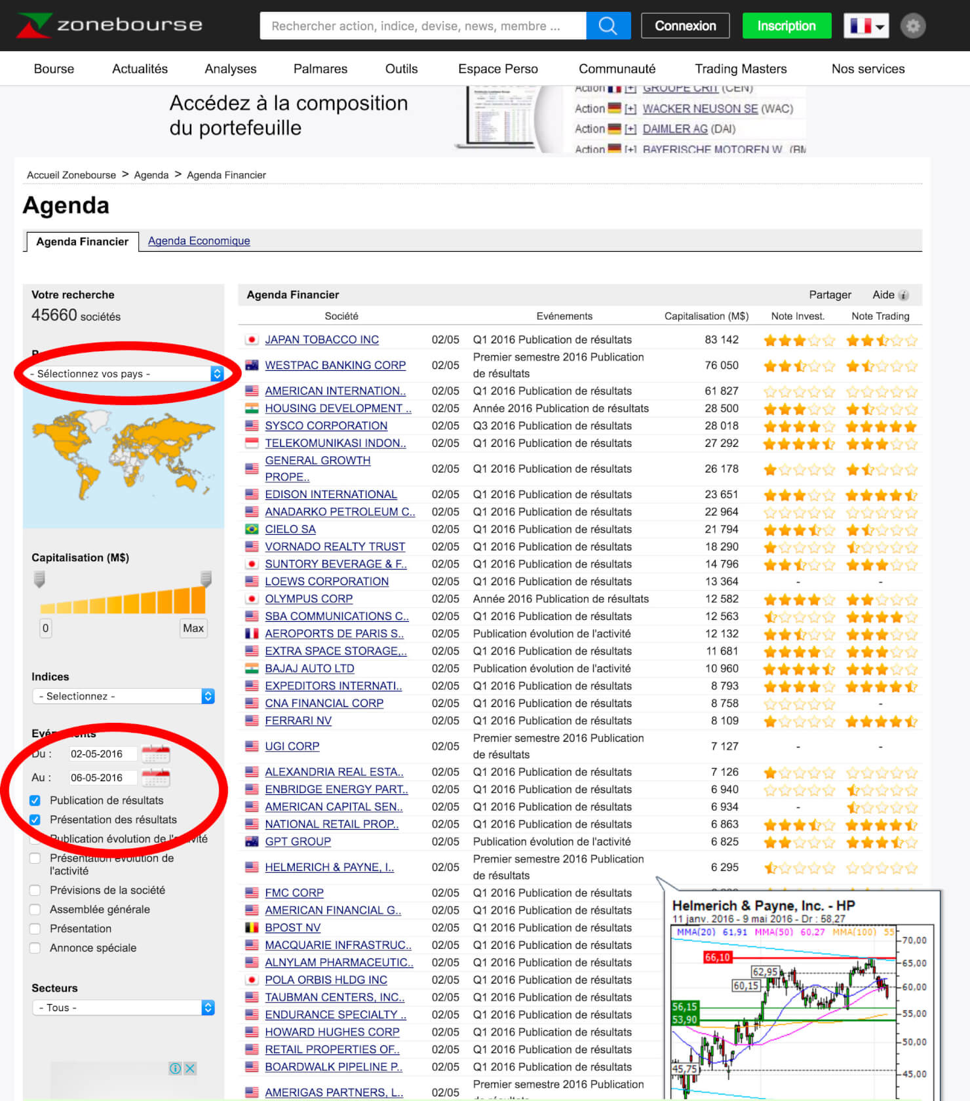This screenshot has height=1101, width=970.
Task: Check the Présentation checkbox
Action: click(x=35, y=929)
